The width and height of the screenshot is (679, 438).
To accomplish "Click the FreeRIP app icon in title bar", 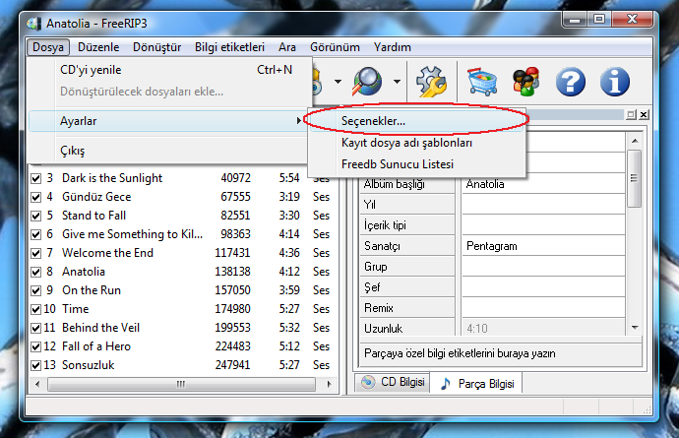I will point(34,23).
